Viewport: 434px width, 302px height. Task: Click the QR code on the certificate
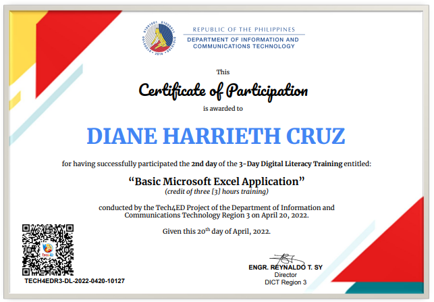(x=48, y=250)
